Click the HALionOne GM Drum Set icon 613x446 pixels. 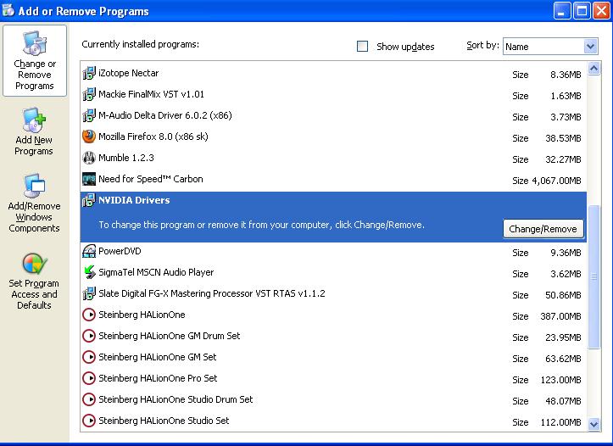89,336
